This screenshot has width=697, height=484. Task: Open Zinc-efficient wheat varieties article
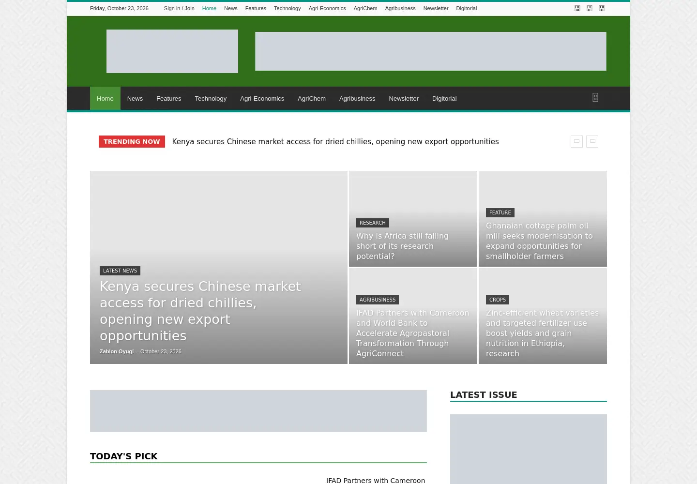[542, 333]
